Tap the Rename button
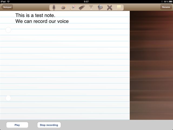The width and height of the screenshot is (173, 130). coord(166,7)
